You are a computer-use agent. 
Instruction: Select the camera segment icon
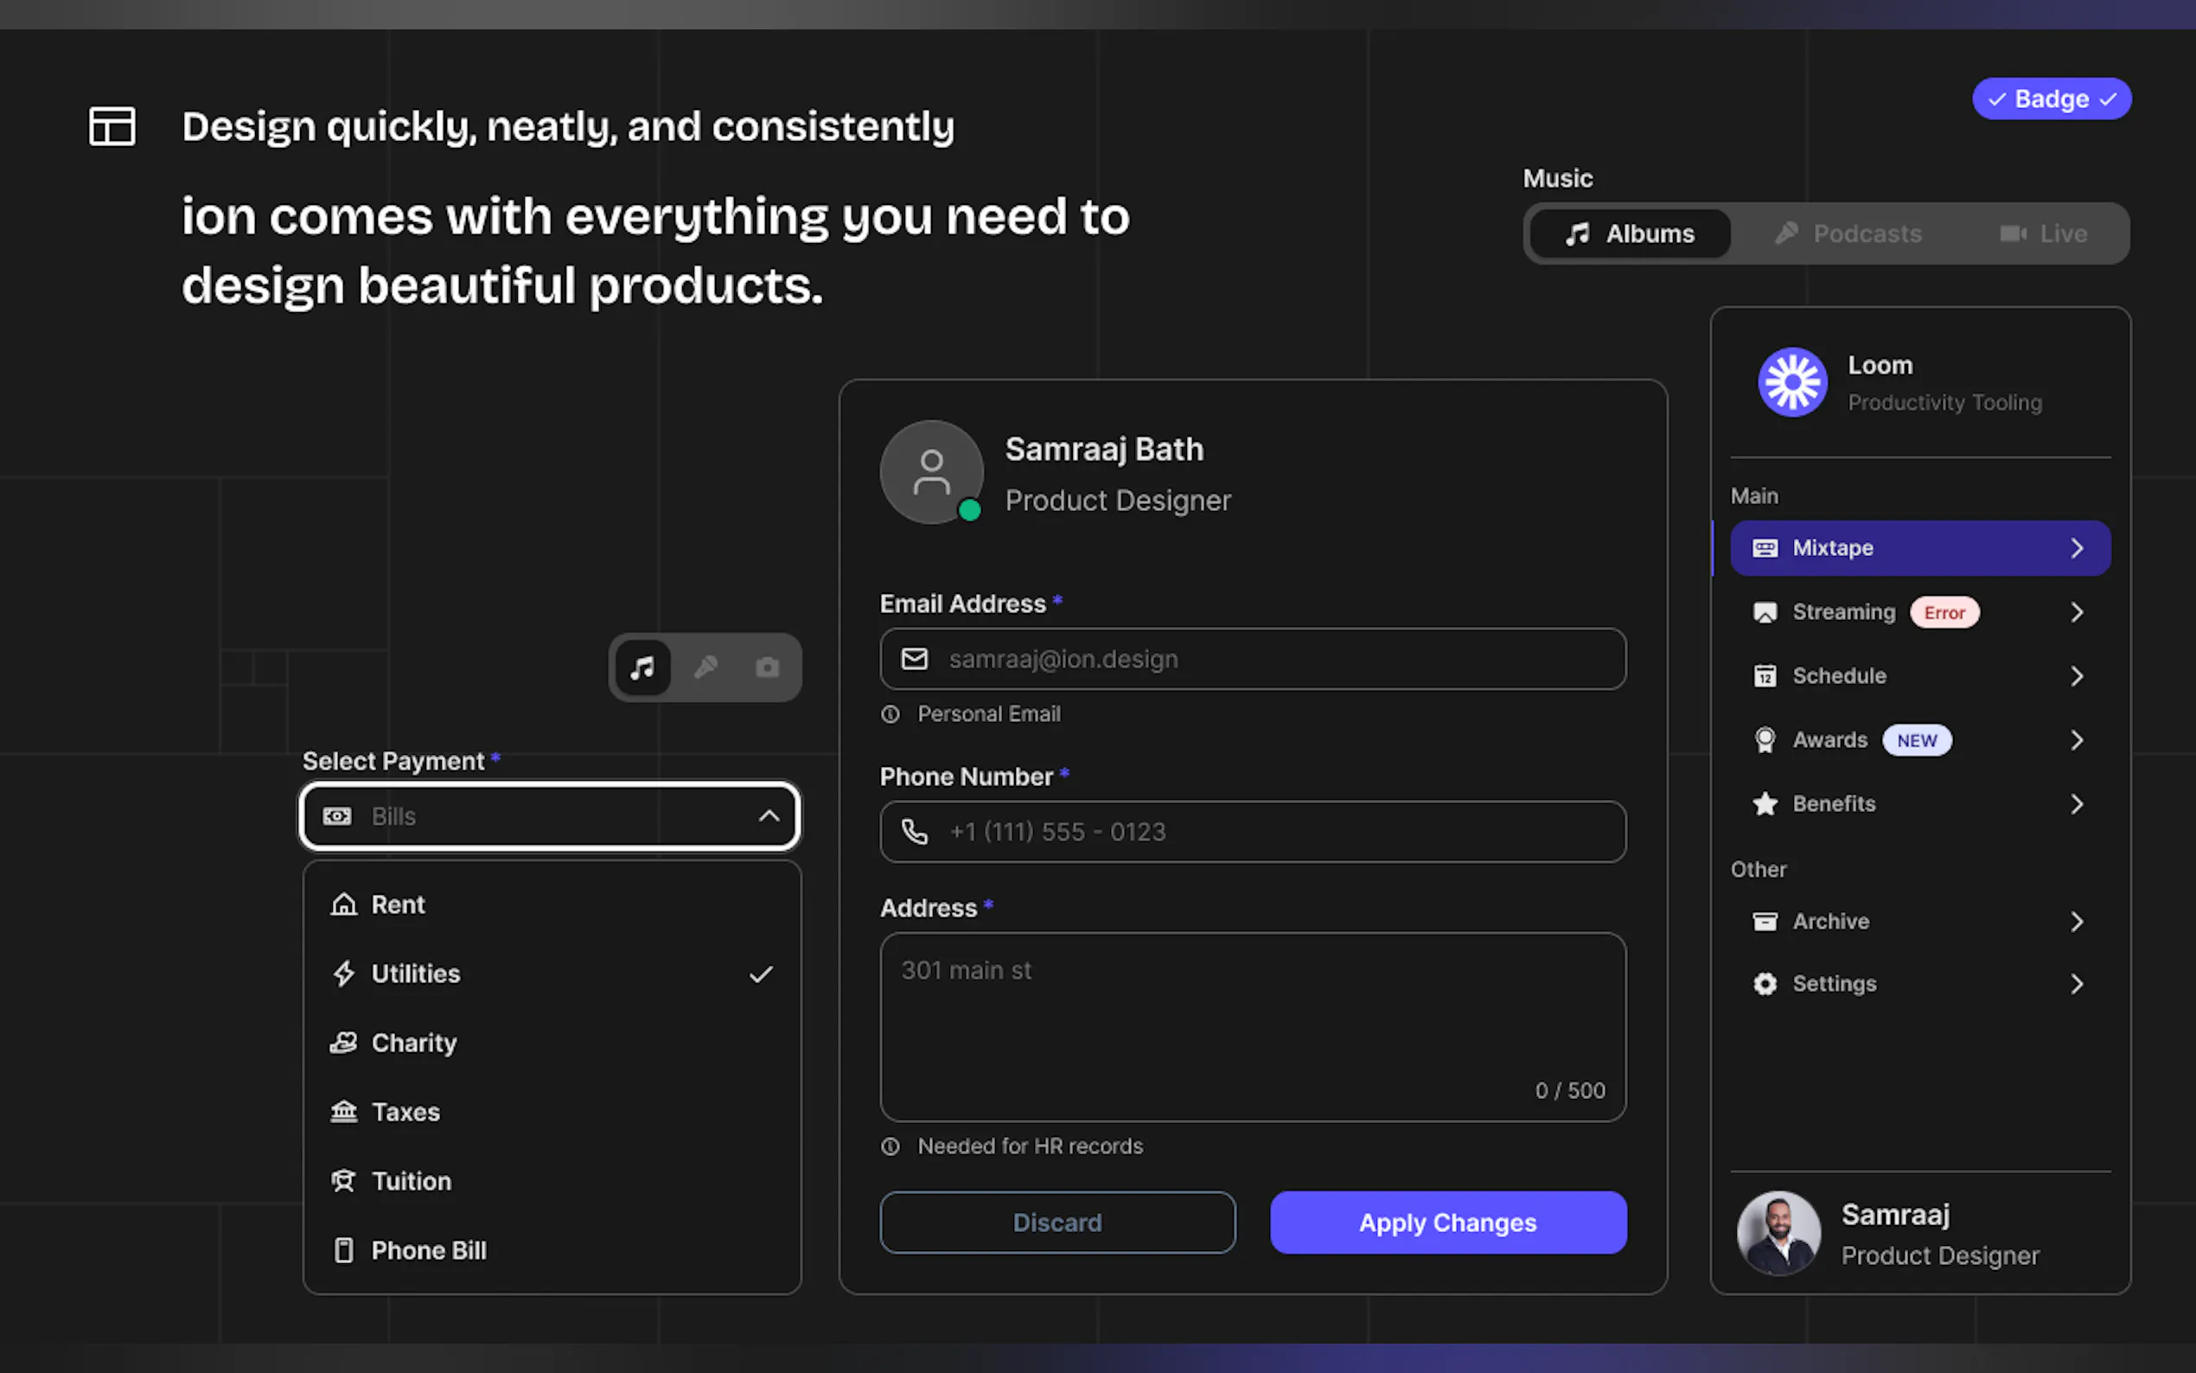(767, 667)
